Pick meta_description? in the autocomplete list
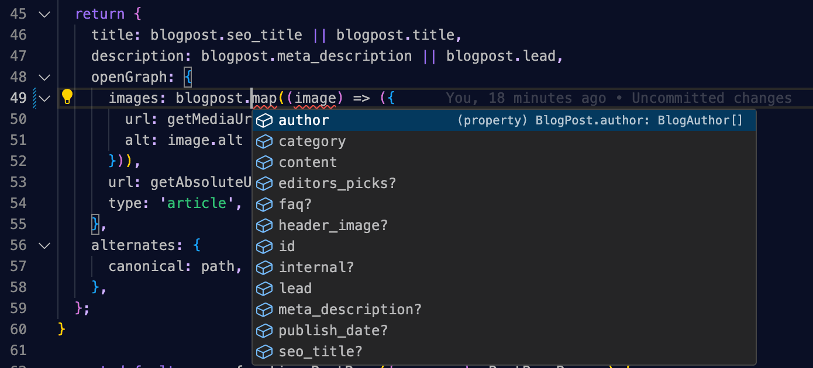Image resolution: width=813 pixels, height=368 pixels. pyautogui.click(x=504, y=310)
